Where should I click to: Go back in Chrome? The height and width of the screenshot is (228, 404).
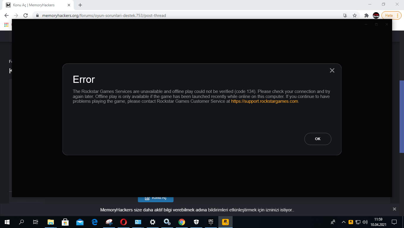tap(7, 15)
